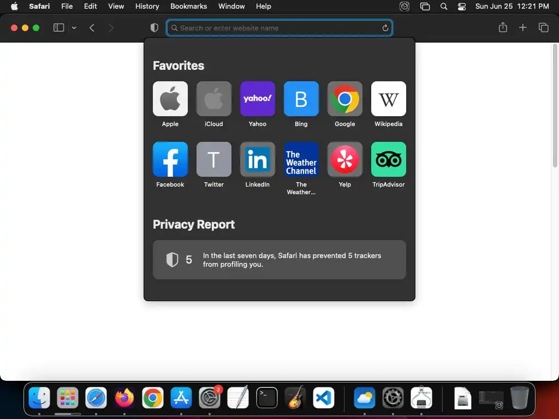Viewport: 559px width, 419px height.
Task: Open Google Chrome from the Dock
Action: [153, 398]
